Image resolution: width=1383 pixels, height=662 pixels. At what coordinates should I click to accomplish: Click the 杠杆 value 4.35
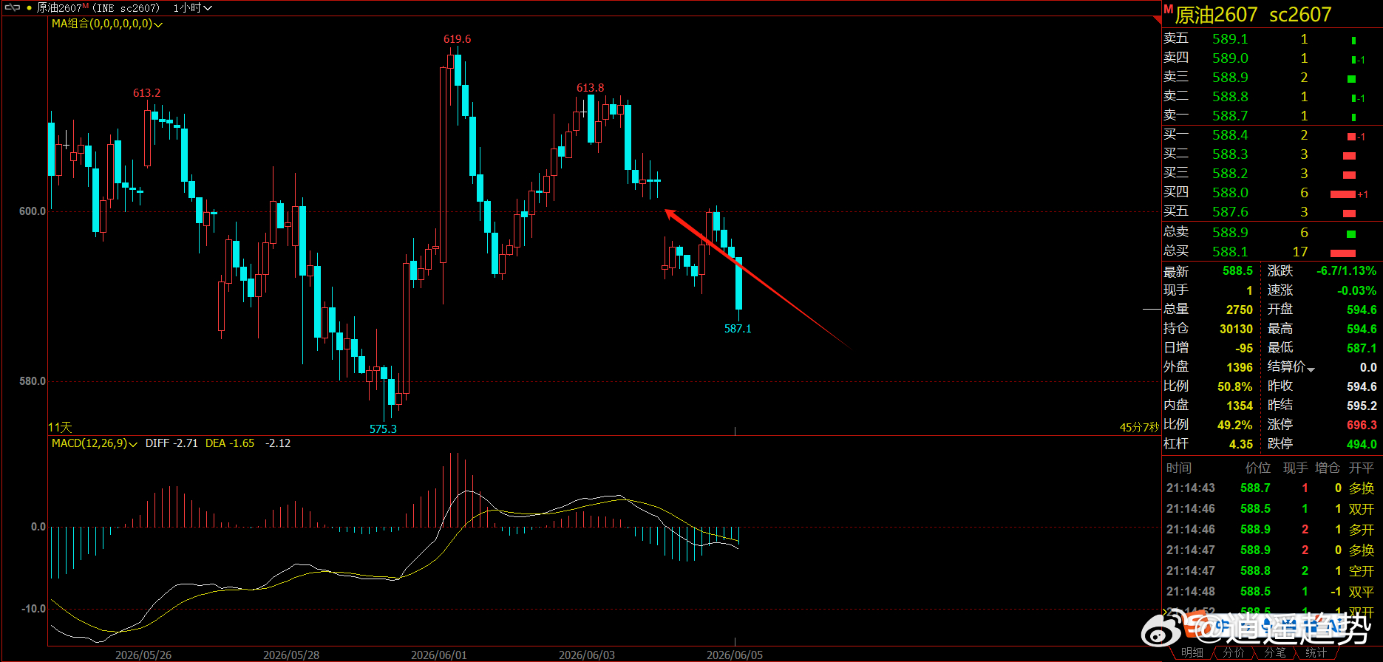click(x=1241, y=444)
